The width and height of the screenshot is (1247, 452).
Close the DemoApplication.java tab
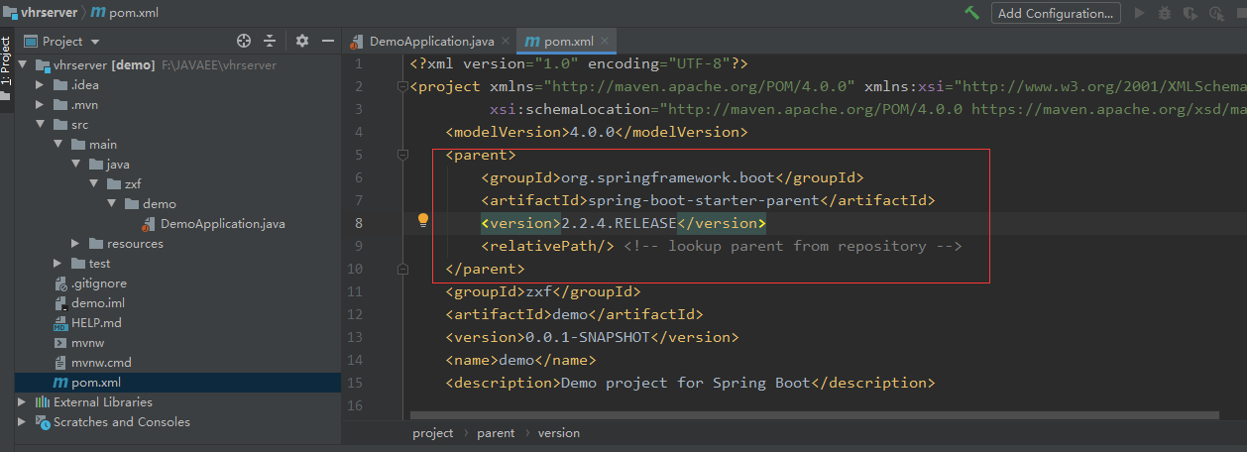[x=506, y=41]
